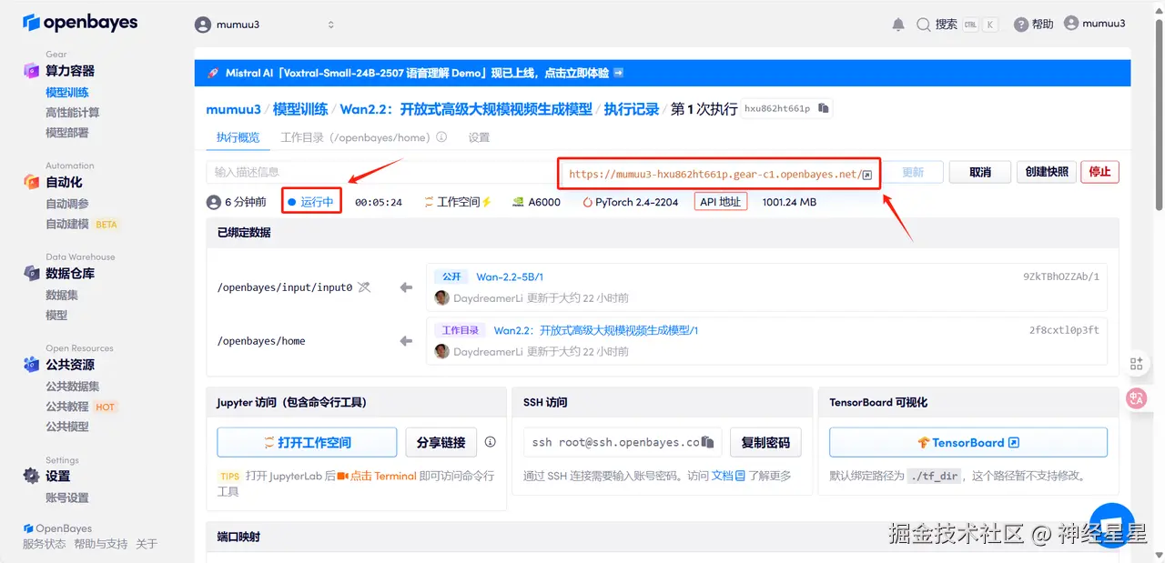
Task: Open the notification bell
Action: pyautogui.click(x=898, y=24)
